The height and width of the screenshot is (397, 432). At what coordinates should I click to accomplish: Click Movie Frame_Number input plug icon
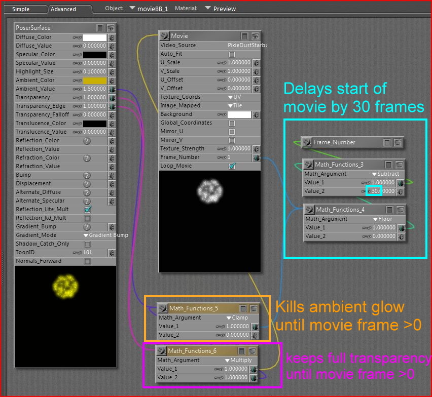pyautogui.click(x=256, y=157)
